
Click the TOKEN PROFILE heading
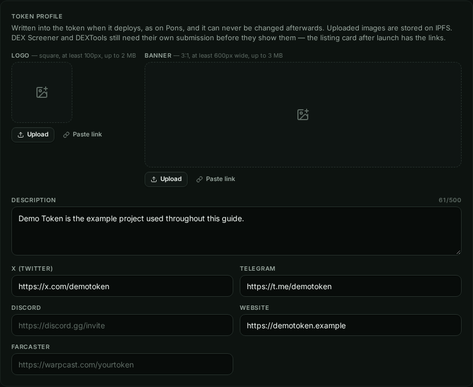(37, 16)
